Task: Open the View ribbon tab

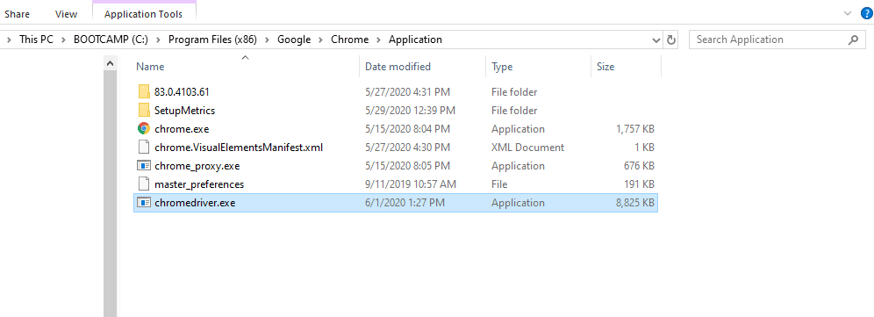Action: coord(67,15)
